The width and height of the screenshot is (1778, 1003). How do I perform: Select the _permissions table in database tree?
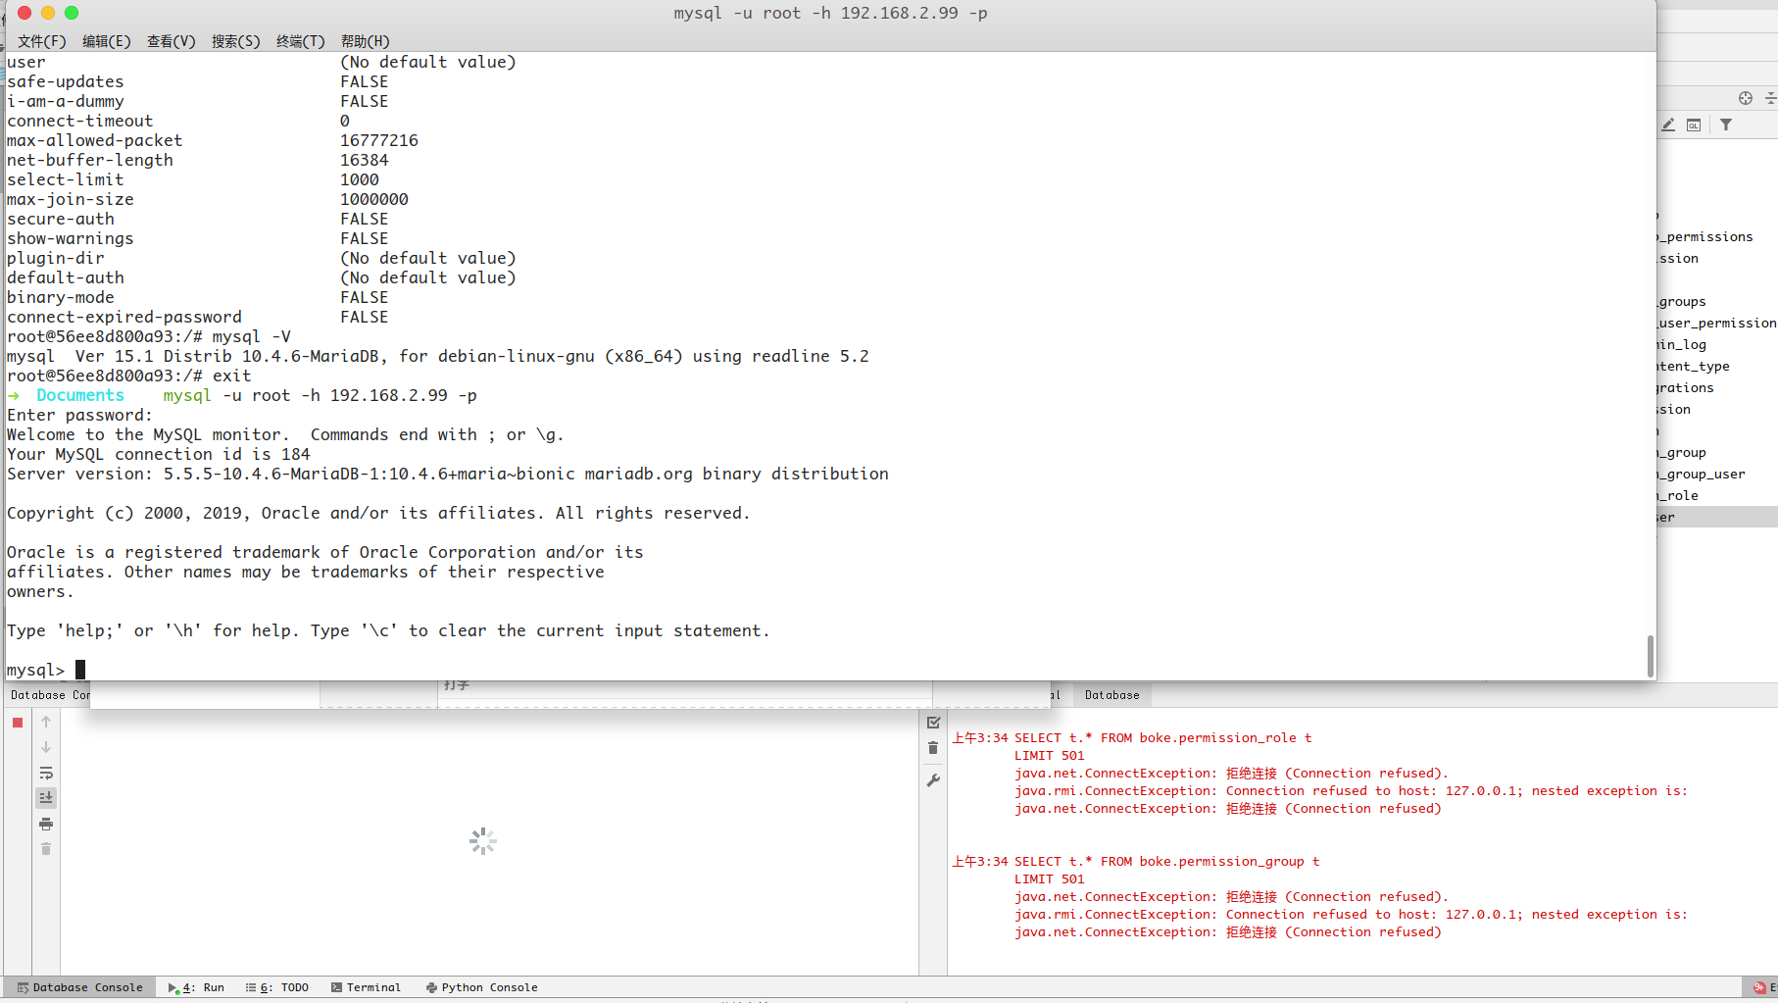click(x=1705, y=236)
